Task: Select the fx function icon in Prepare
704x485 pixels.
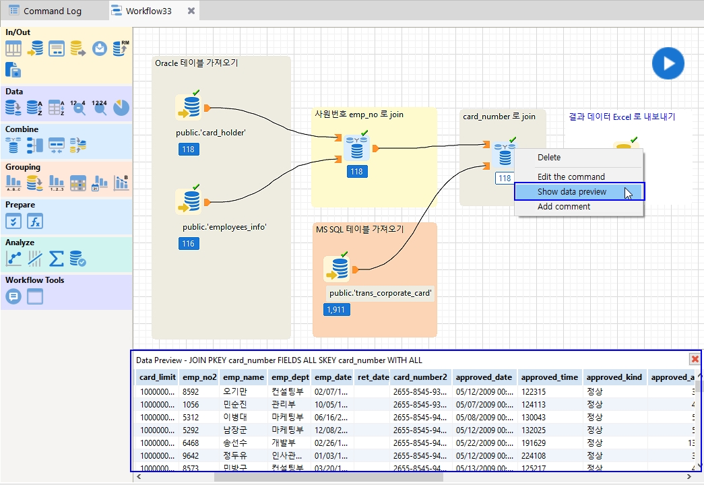Action: (35, 221)
